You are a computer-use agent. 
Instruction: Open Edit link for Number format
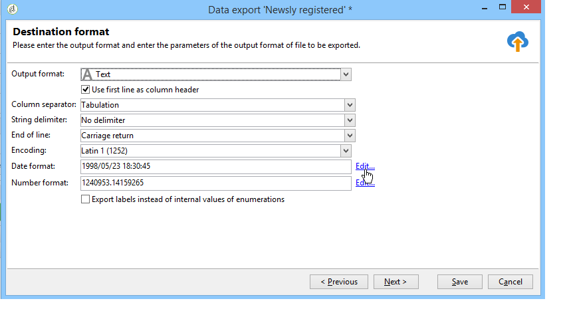point(365,183)
